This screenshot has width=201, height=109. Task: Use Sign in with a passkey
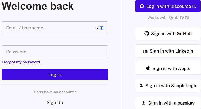pos(168,103)
